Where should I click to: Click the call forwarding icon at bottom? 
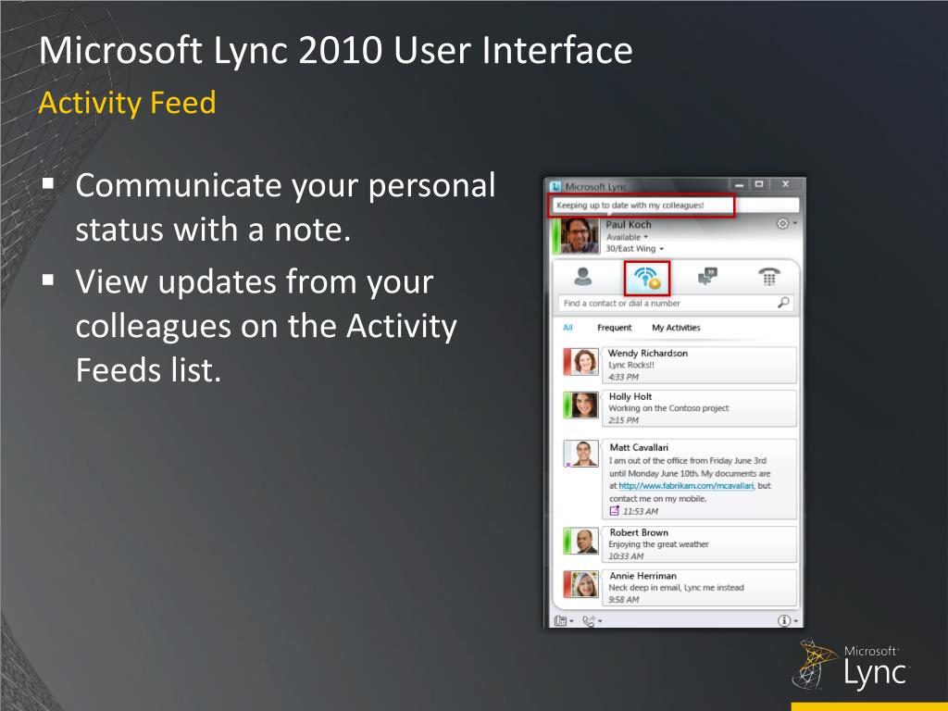(589, 621)
